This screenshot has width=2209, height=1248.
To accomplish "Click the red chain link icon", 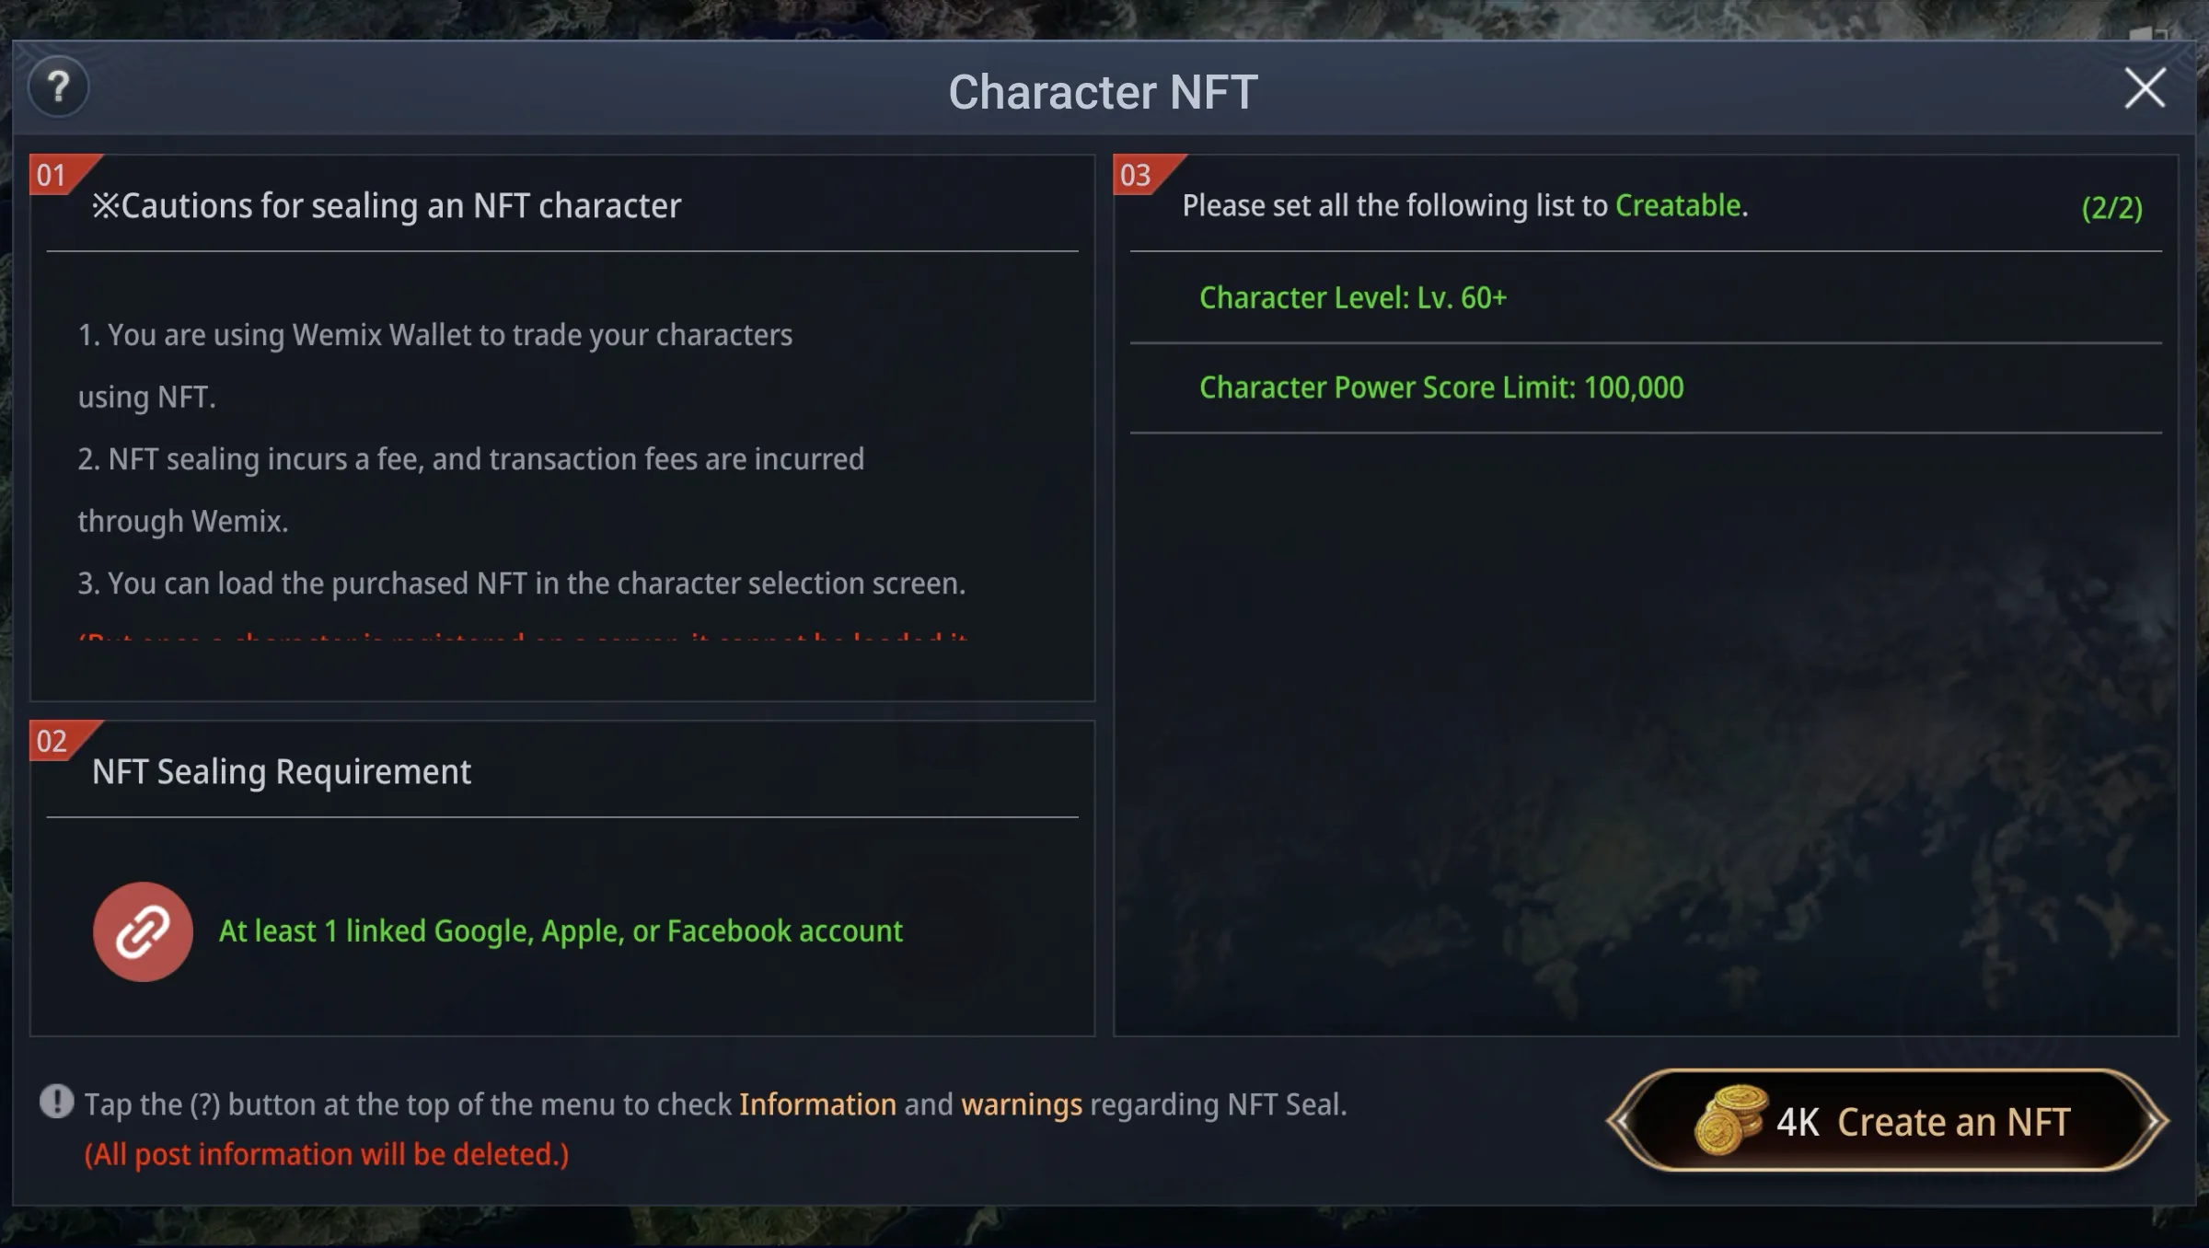I will tap(143, 931).
